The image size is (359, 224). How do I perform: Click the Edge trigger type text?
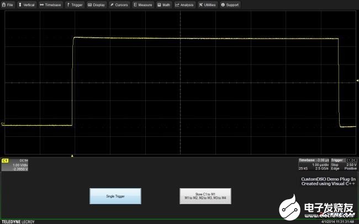coord(335,168)
